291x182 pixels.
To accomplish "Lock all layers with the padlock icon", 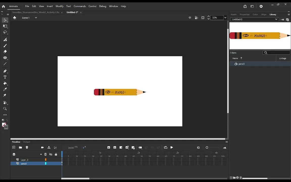I will coord(56,154).
